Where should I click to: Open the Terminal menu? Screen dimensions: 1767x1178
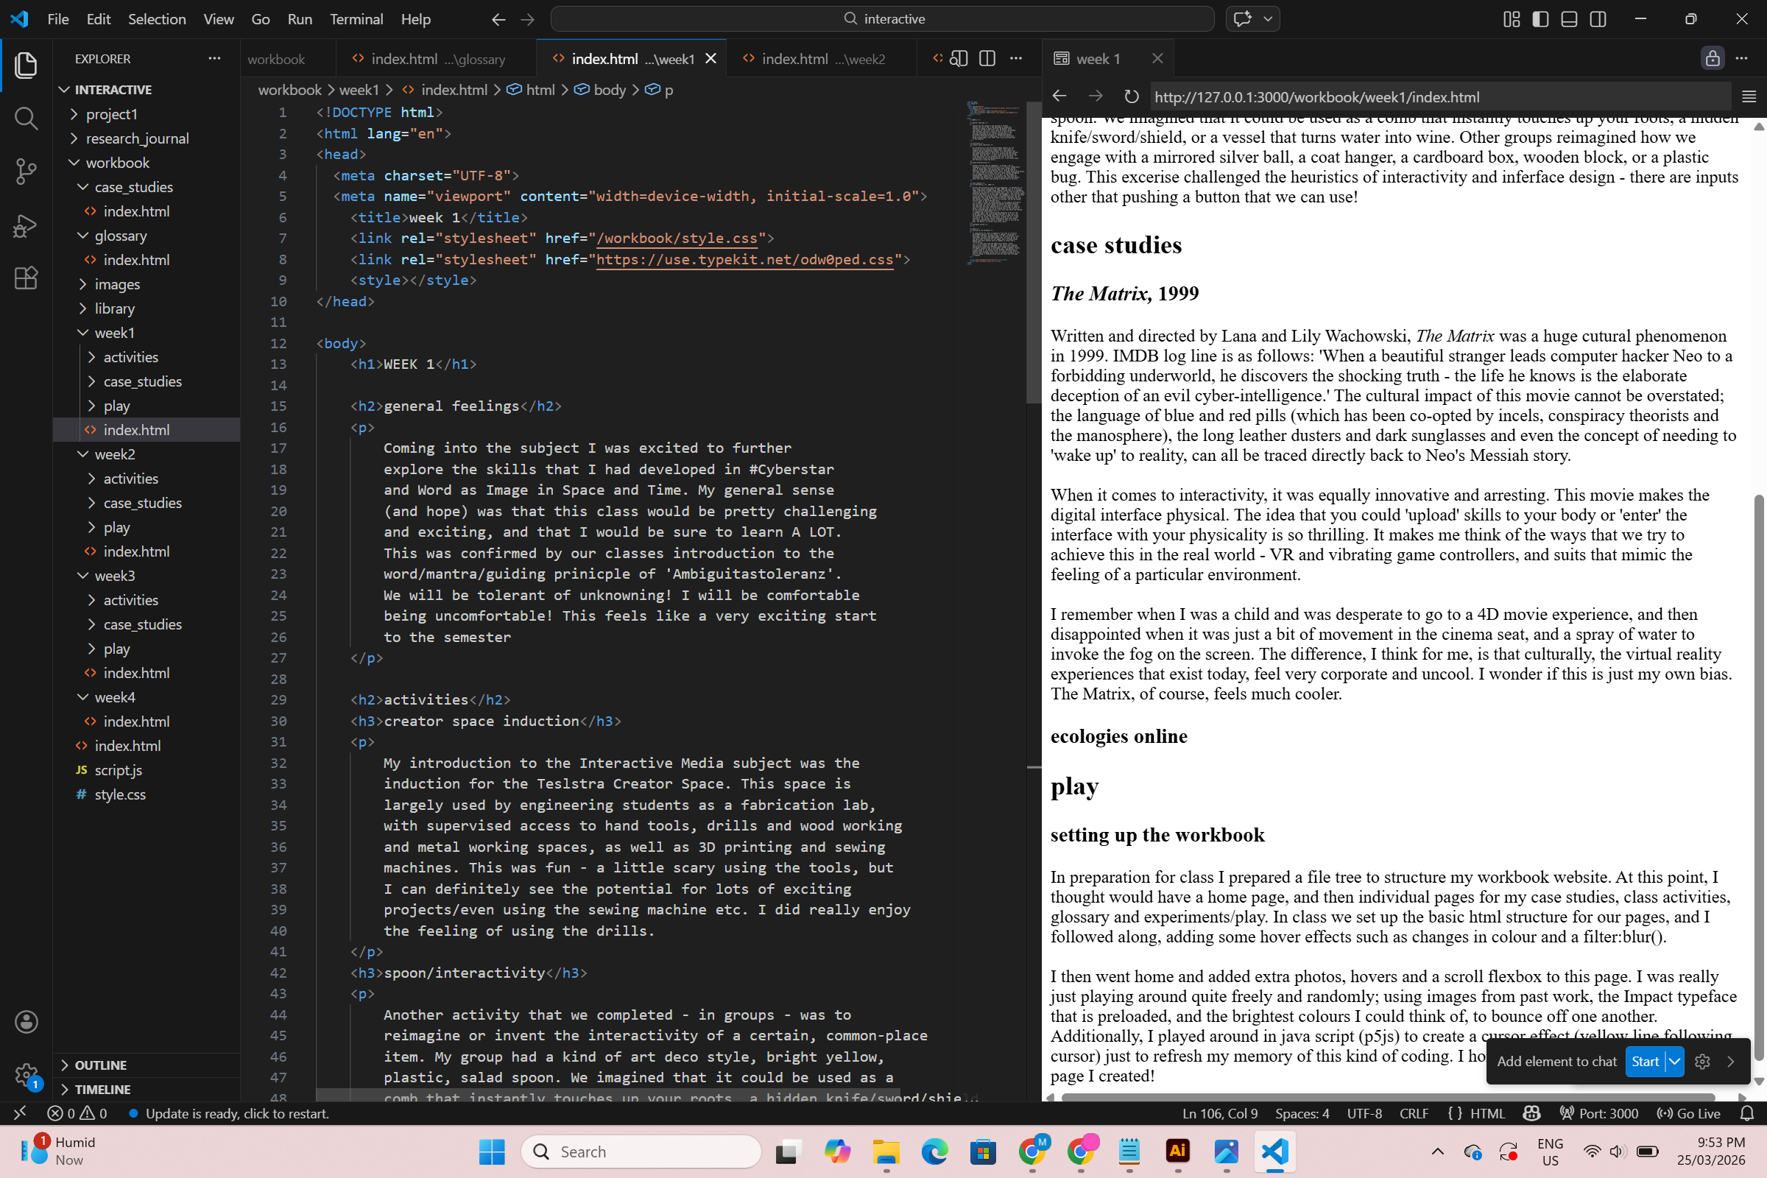pos(356,19)
